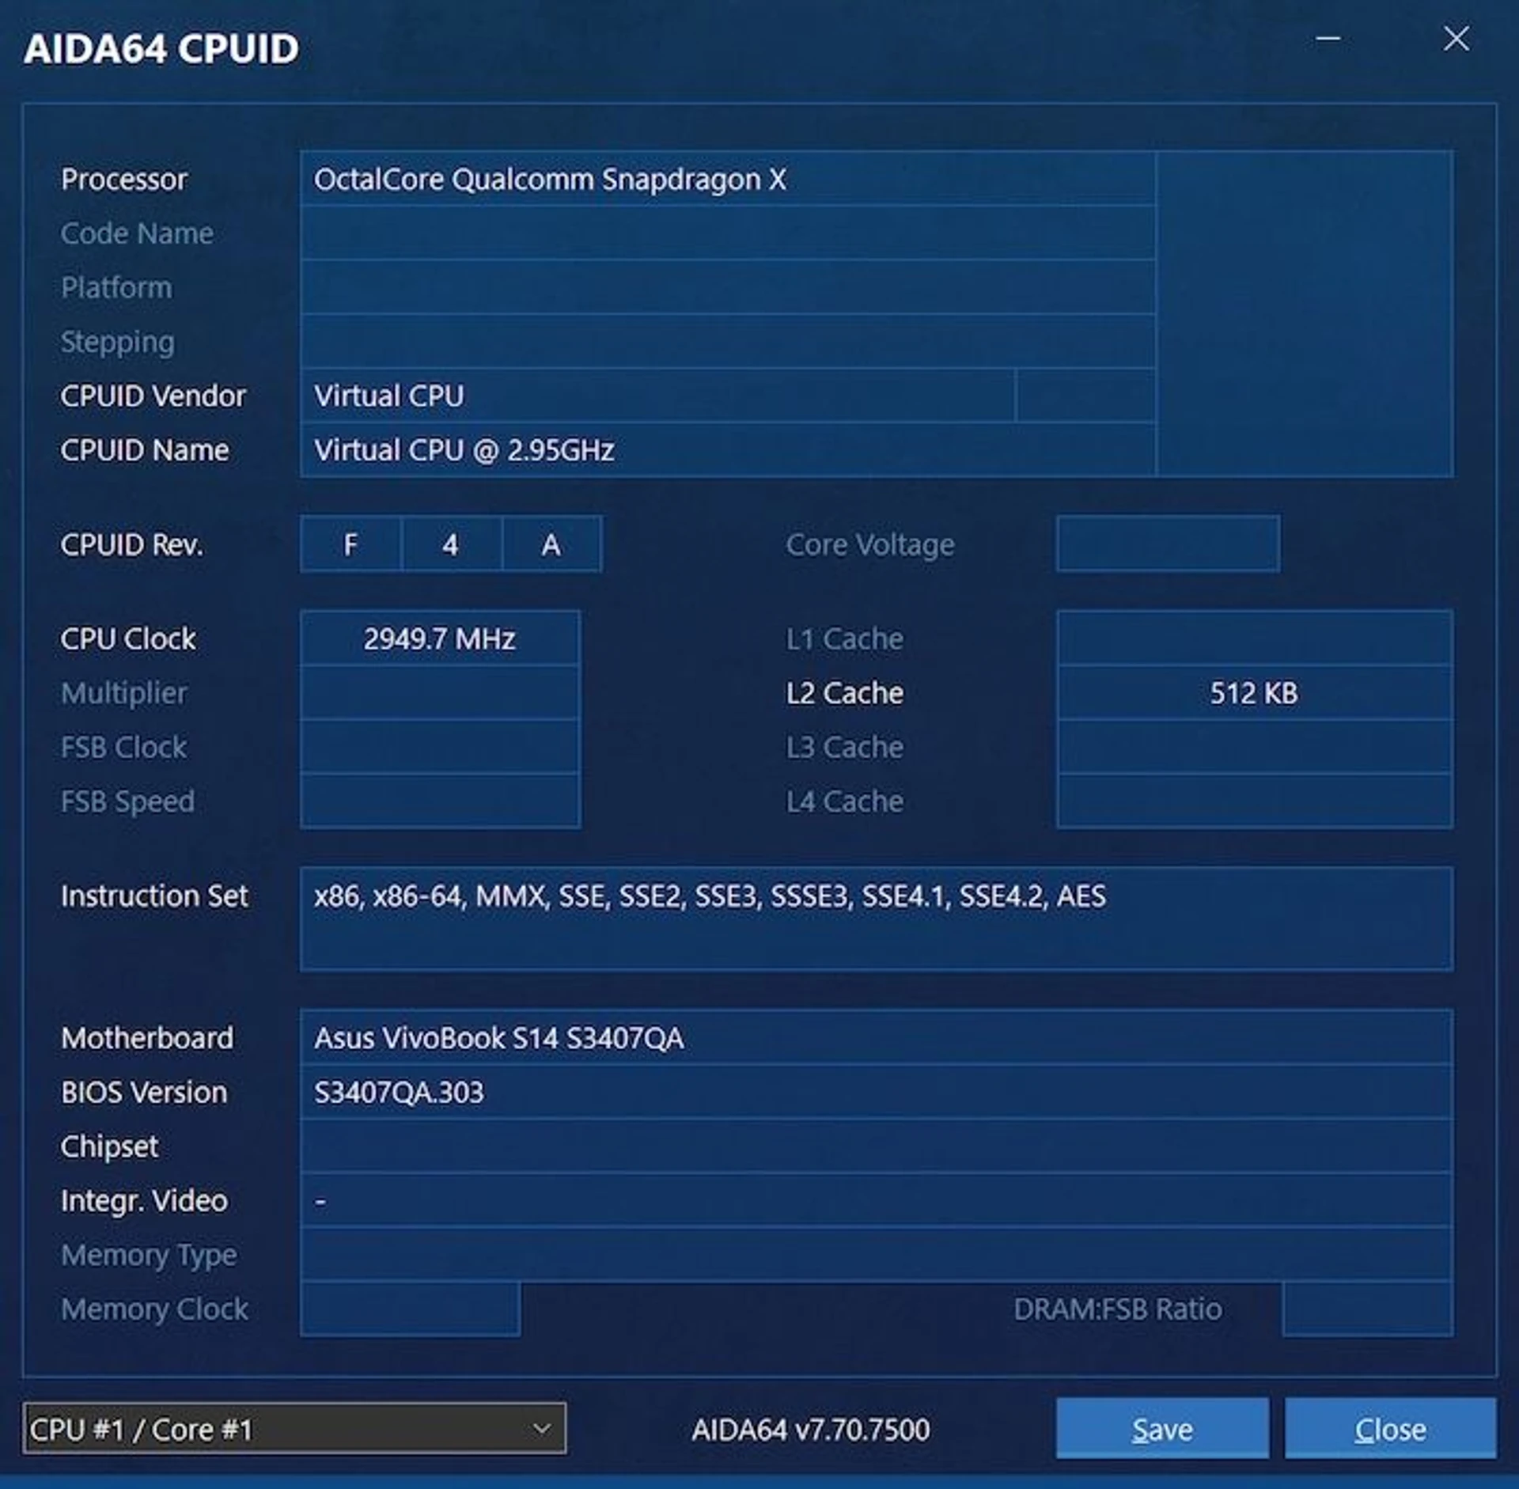Click the CPU Clock label
Image resolution: width=1519 pixels, height=1489 pixels.
click(x=128, y=638)
